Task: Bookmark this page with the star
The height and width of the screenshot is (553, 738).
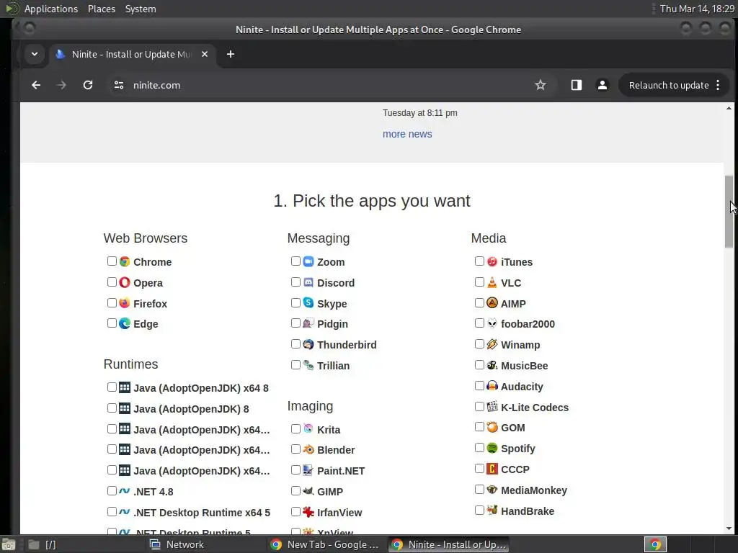Action: pyautogui.click(x=541, y=85)
